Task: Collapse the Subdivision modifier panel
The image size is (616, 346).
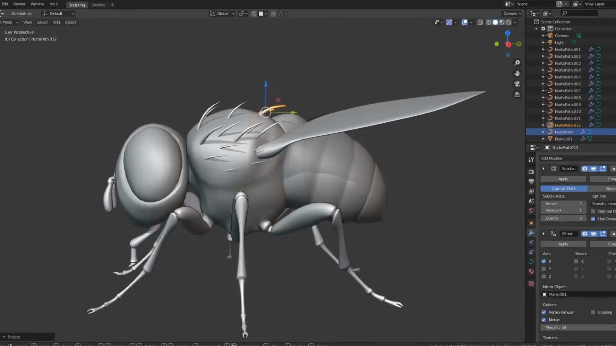Action: point(543,169)
